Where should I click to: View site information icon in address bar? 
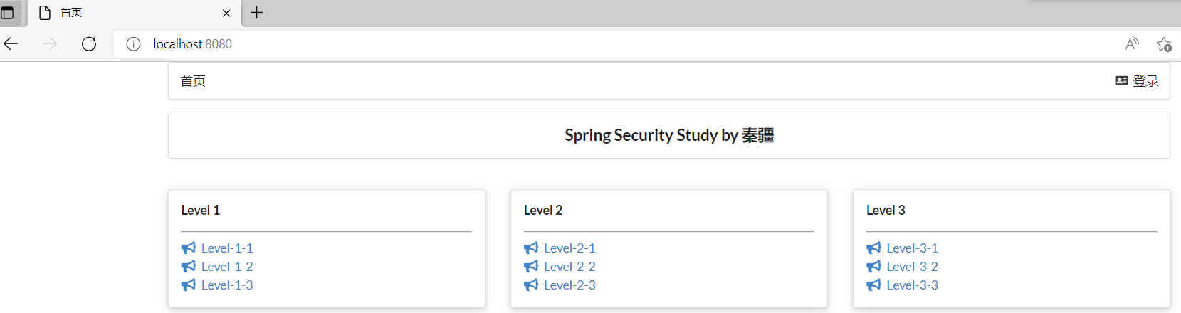click(133, 44)
